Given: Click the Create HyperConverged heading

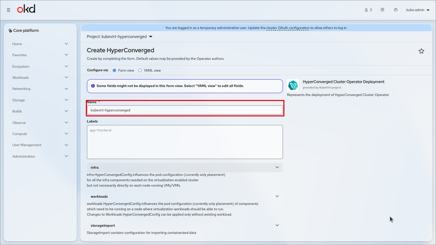Looking at the screenshot, I should click(120, 50).
